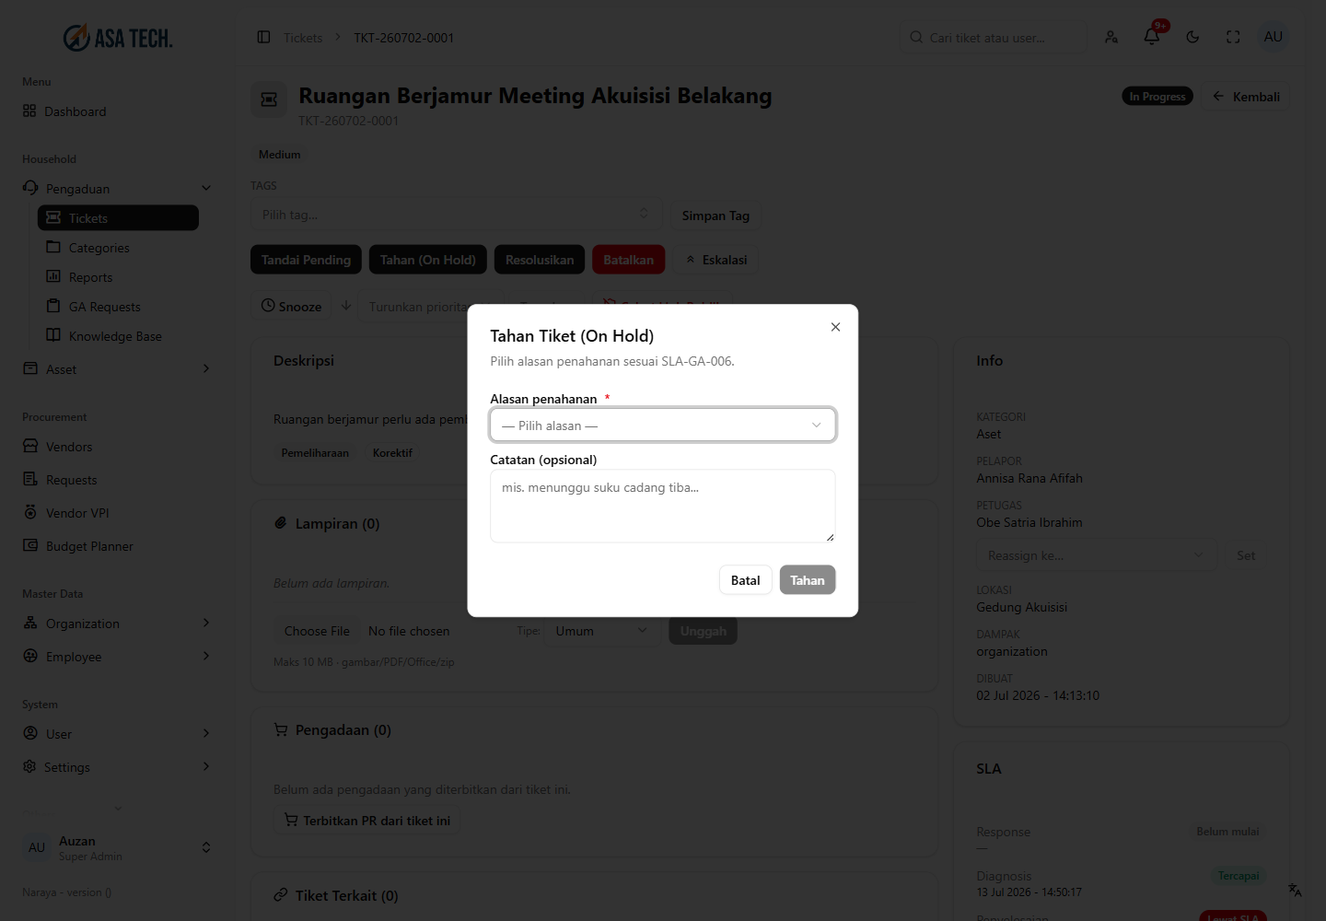Toggle the sidebar panel icon next to Tickets

point(263,37)
